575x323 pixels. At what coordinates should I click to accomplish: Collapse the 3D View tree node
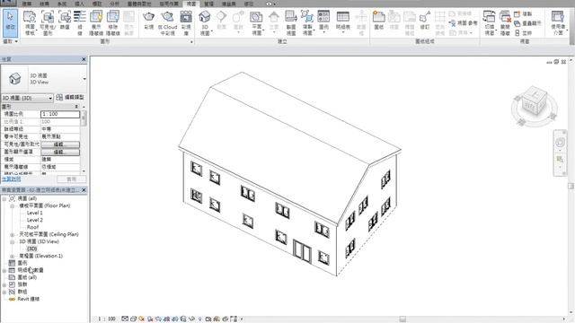coord(12,241)
